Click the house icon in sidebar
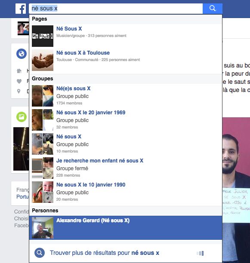The width and height of the screenshot is (250, 263). pos(19,71)
